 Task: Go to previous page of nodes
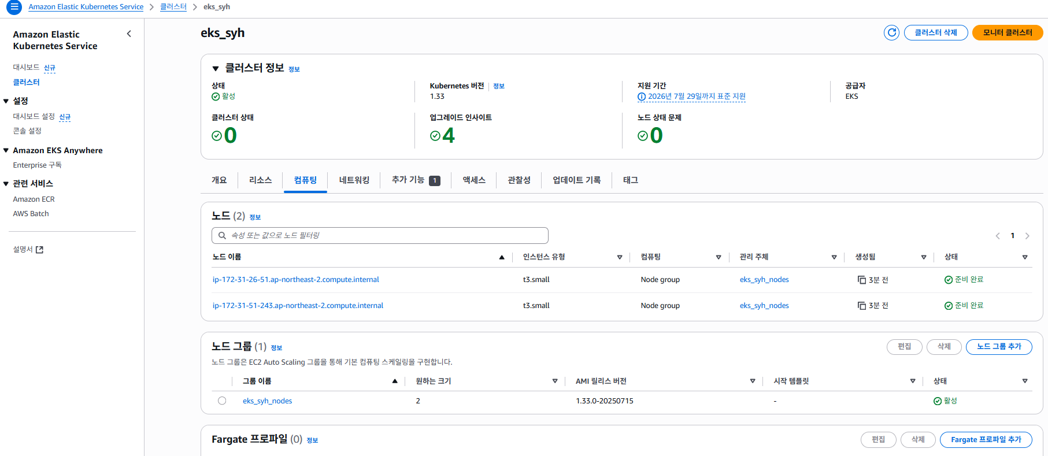998,236
